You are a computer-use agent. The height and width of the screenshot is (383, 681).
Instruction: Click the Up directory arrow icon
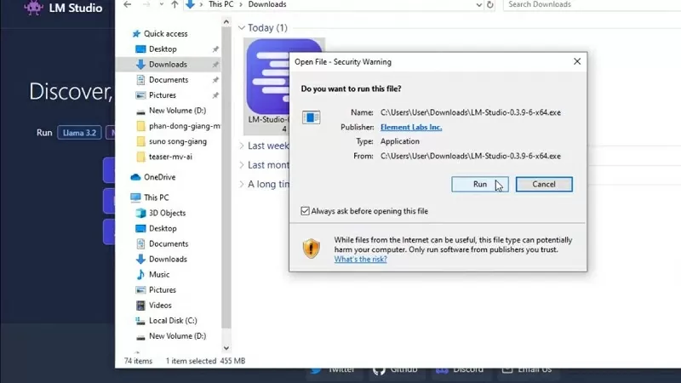point(175,5)
